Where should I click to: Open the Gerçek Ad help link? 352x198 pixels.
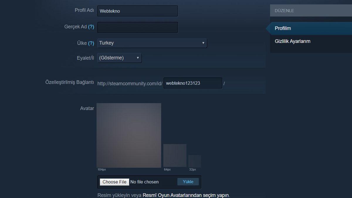tap(91, 26)
